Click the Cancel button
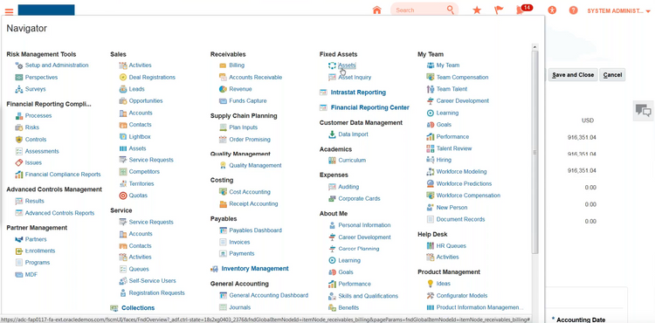The width and height of the screenshot is (655, 323). (x=612, y=75)
